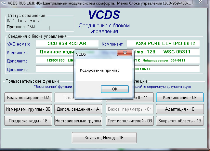This screenshot has width=210, height=151.
Task: Open Допол. сведения - 1A
Action: click(x=78, y=109)
